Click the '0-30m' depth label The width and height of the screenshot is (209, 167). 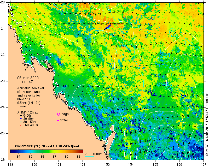28,116
